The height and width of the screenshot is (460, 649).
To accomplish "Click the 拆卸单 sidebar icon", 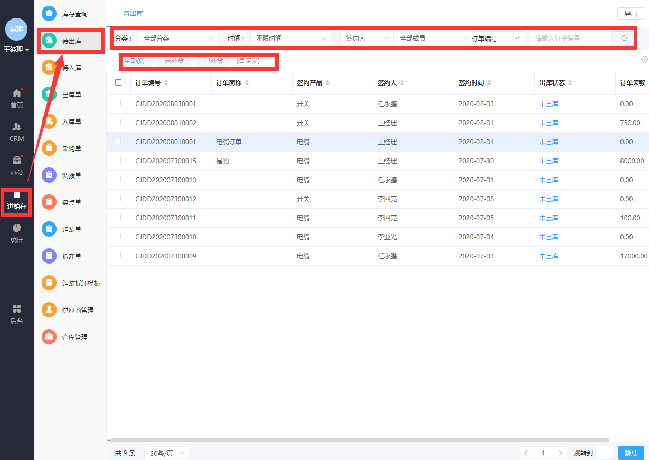I will tap(49, 256).
